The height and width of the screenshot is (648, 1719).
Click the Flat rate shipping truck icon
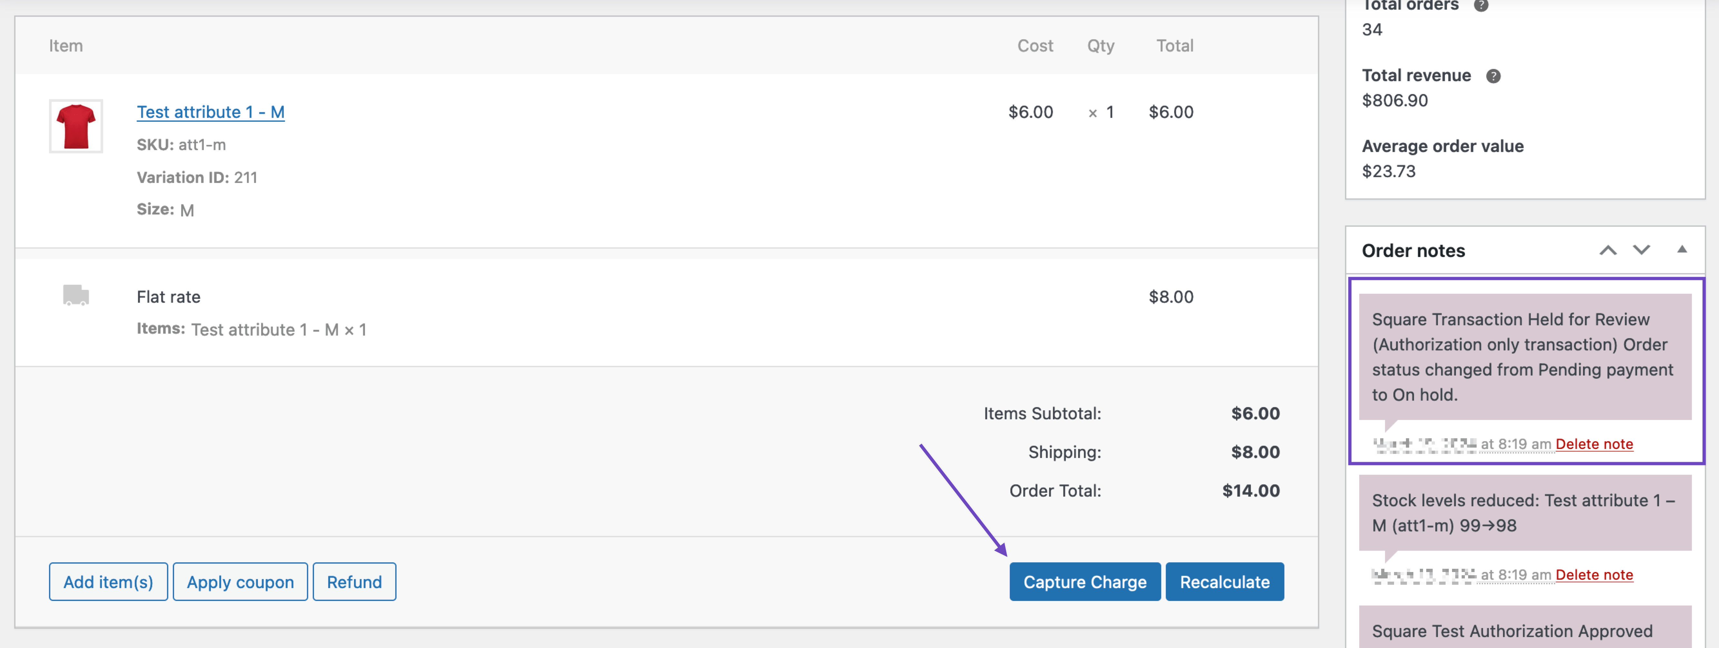pyautogui.click(x=75, y=295)
